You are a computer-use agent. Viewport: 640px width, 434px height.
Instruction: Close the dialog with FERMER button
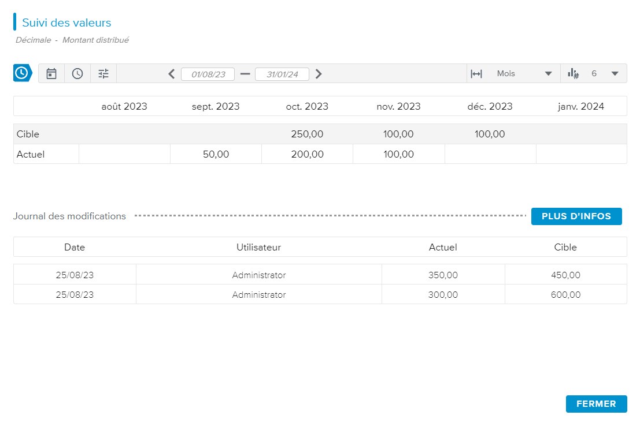coord(596,404)
